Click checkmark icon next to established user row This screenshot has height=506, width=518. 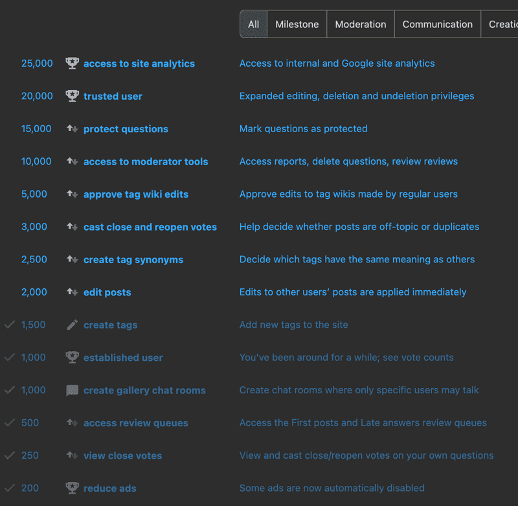pos(10,357)
